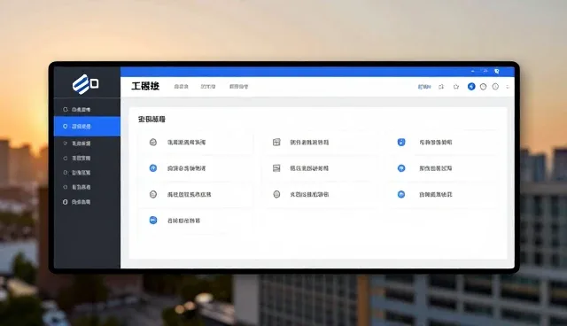The image size is (567, 326).
Task: Click the blue icon of the lone fourth-row card
Action: (153, 221)
